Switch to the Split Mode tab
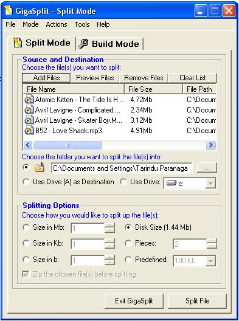 pos(42,43)
